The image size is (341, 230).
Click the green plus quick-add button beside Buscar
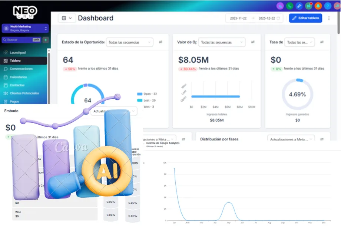pos(46,40)
